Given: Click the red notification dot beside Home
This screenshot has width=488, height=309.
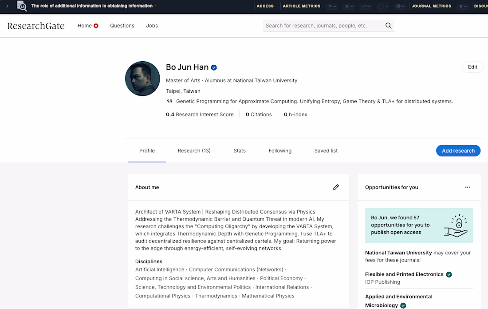Looking at the screenshot, I should click(96, 26).
